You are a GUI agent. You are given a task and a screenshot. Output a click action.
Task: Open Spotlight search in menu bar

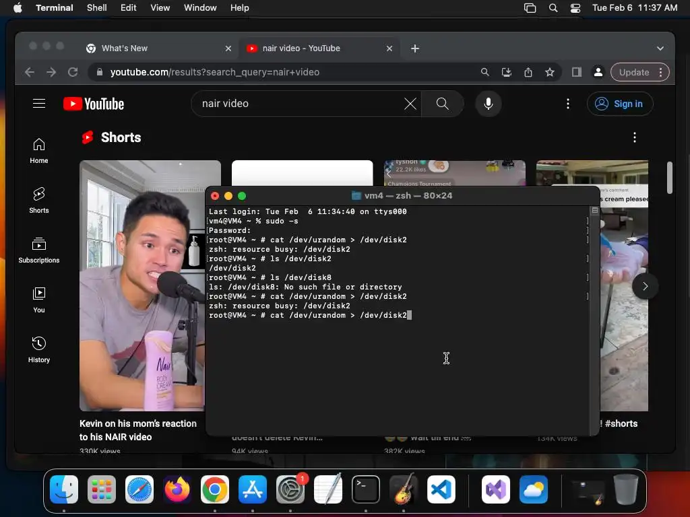tap(553, 8)
